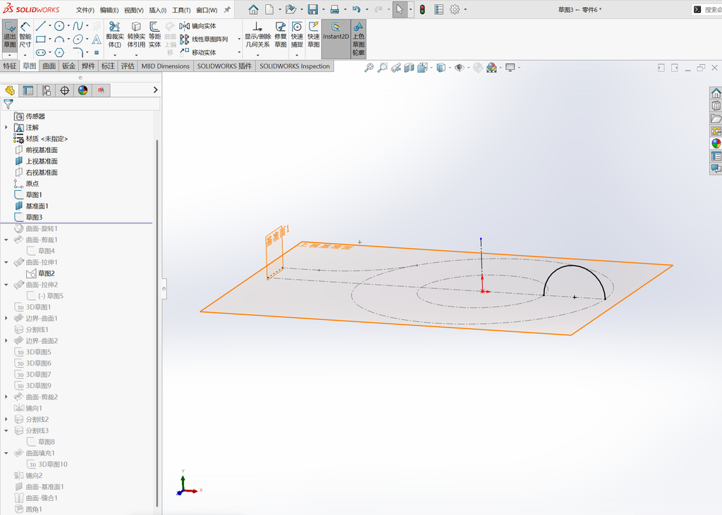Open the Line tool dropdown arrow
The width and height of the screenshot is (722, 515).
point(50,26)
